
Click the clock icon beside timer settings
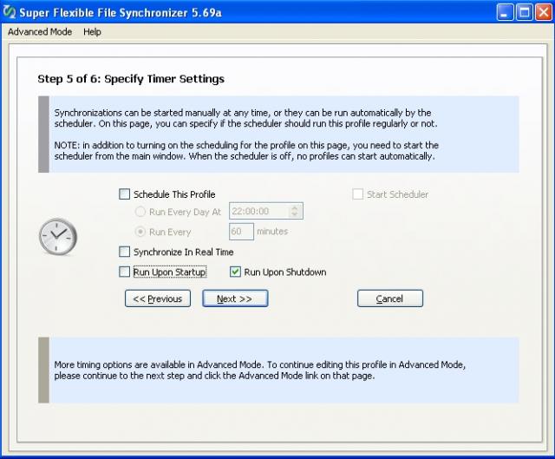point(58,236)
